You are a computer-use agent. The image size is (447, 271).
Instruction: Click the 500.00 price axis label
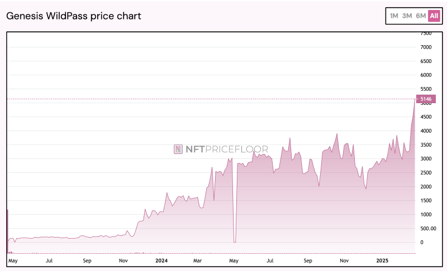[428, 229]
